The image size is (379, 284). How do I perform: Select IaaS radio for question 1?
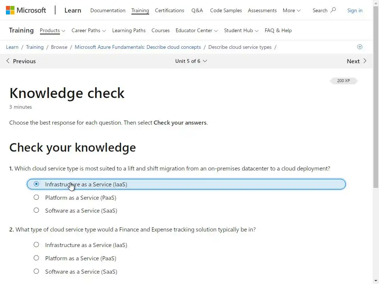[36, 184]
